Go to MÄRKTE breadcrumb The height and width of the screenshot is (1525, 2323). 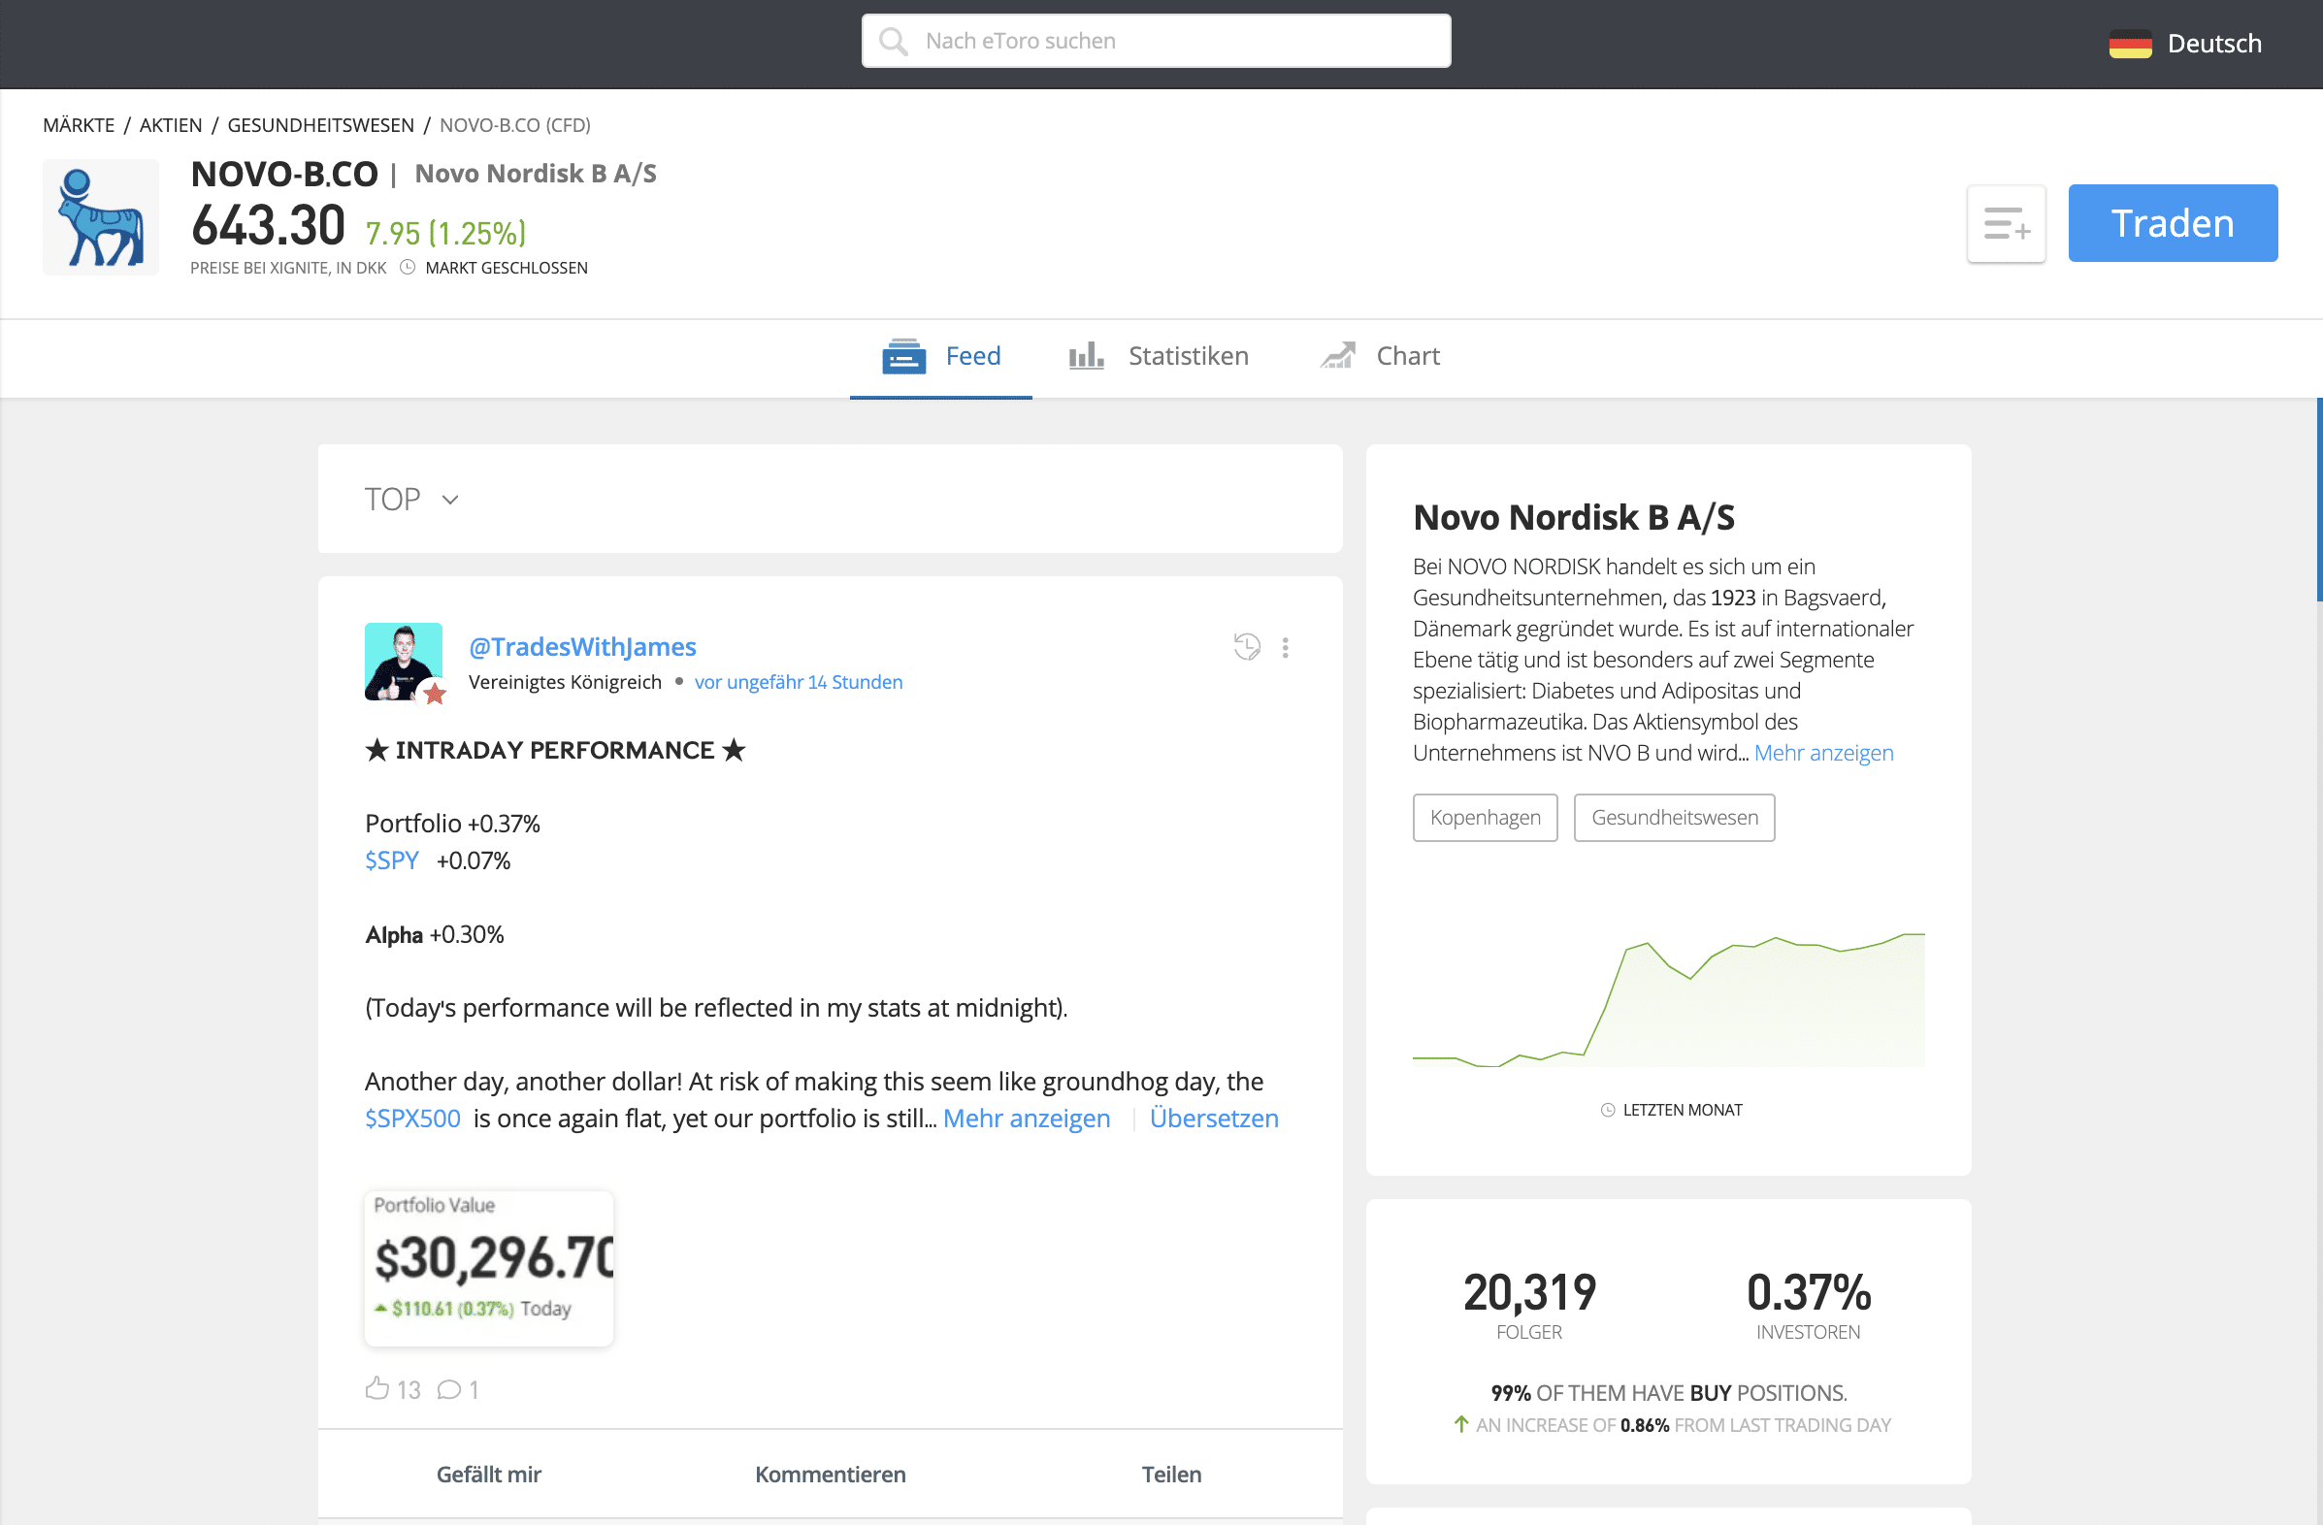tap(79, 125)
